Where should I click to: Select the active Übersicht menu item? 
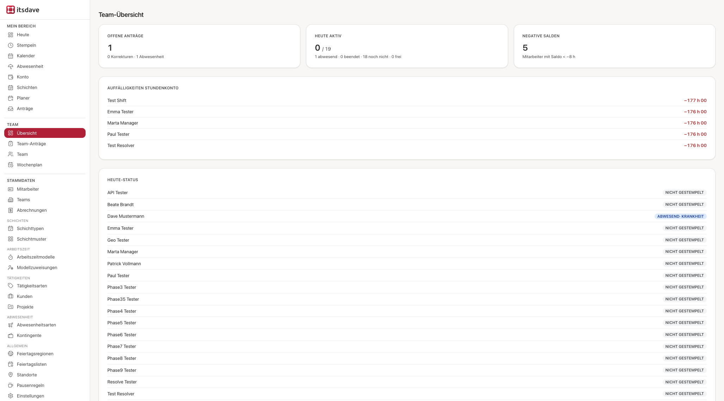pyautogui.click(x=45, y=133)
